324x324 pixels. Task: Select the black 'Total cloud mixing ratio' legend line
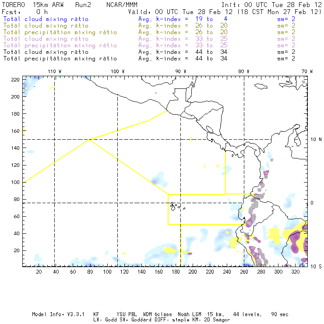tap(46, 52)
